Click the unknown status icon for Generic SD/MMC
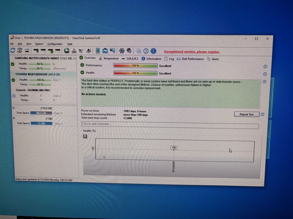Image resolution: width=293 pixels, height=219 pixels. (x=14, y=96)
